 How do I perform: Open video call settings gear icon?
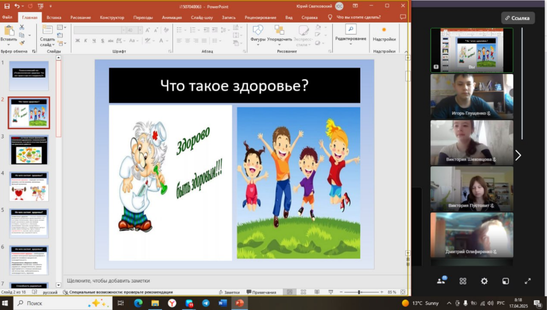click(484, 281)
